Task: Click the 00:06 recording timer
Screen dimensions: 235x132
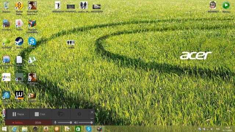Action: [38, 123]
